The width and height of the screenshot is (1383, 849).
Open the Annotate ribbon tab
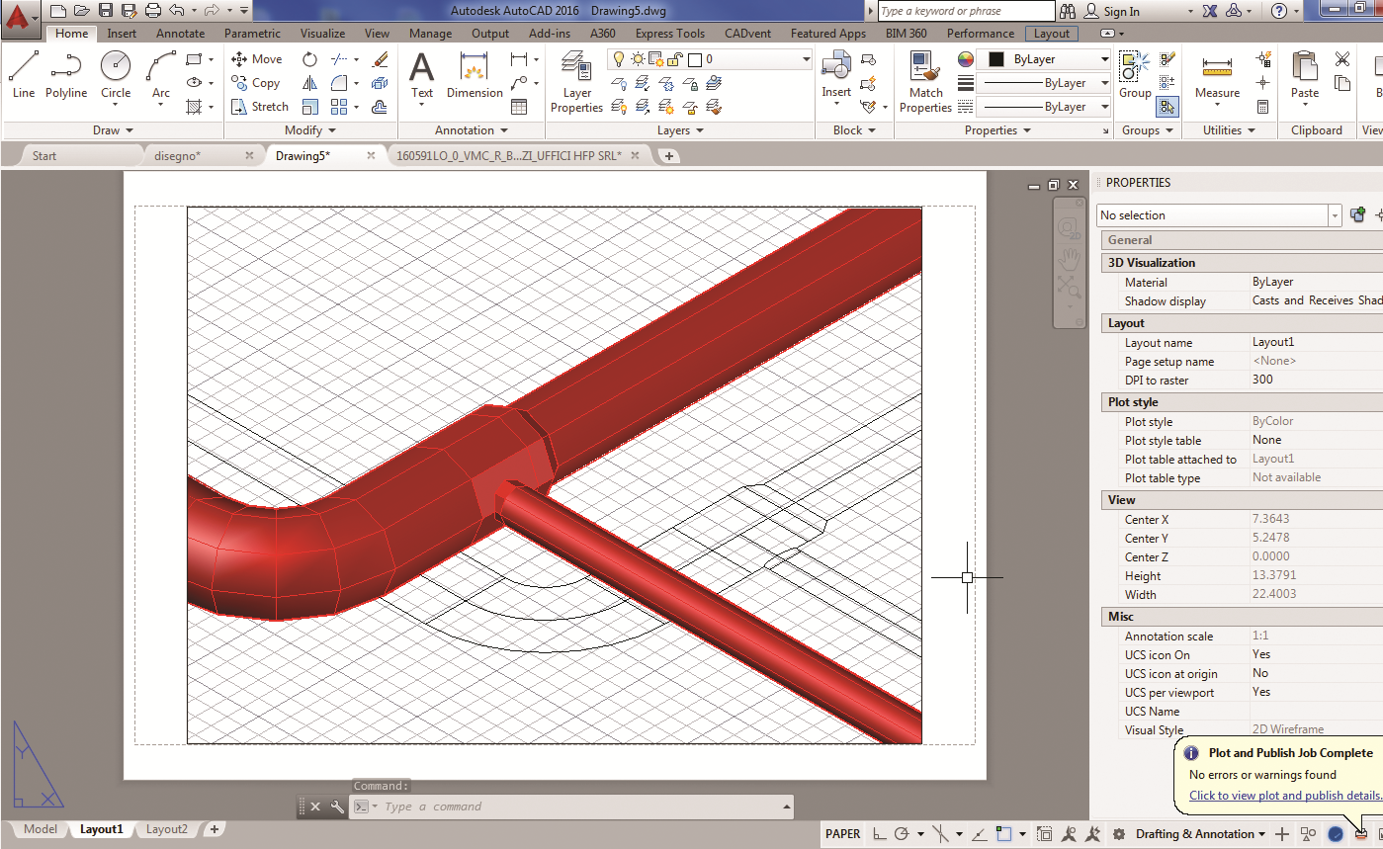(x=180, y=34)
